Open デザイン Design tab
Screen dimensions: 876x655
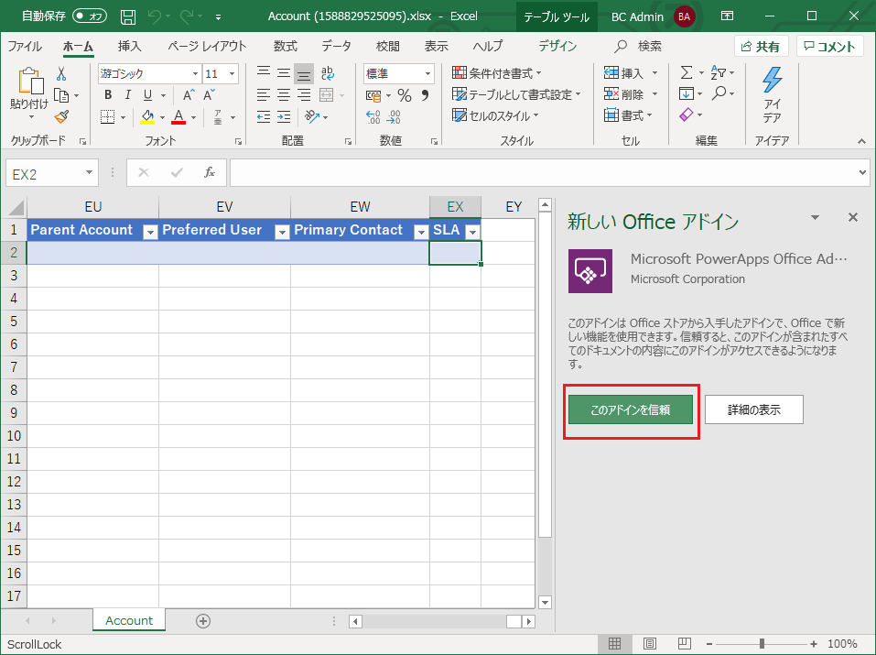click(557, 47)
